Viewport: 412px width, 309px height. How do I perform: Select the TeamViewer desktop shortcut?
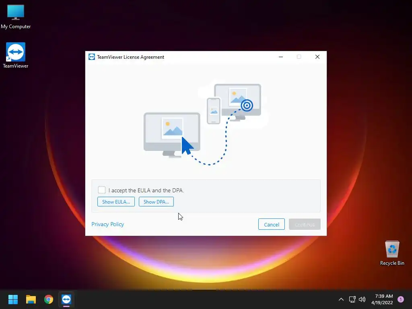coord(16,56)
